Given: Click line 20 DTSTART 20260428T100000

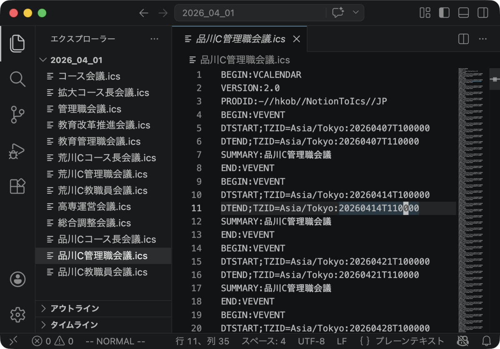Looking at the screenshot, I should click(325, 328).
